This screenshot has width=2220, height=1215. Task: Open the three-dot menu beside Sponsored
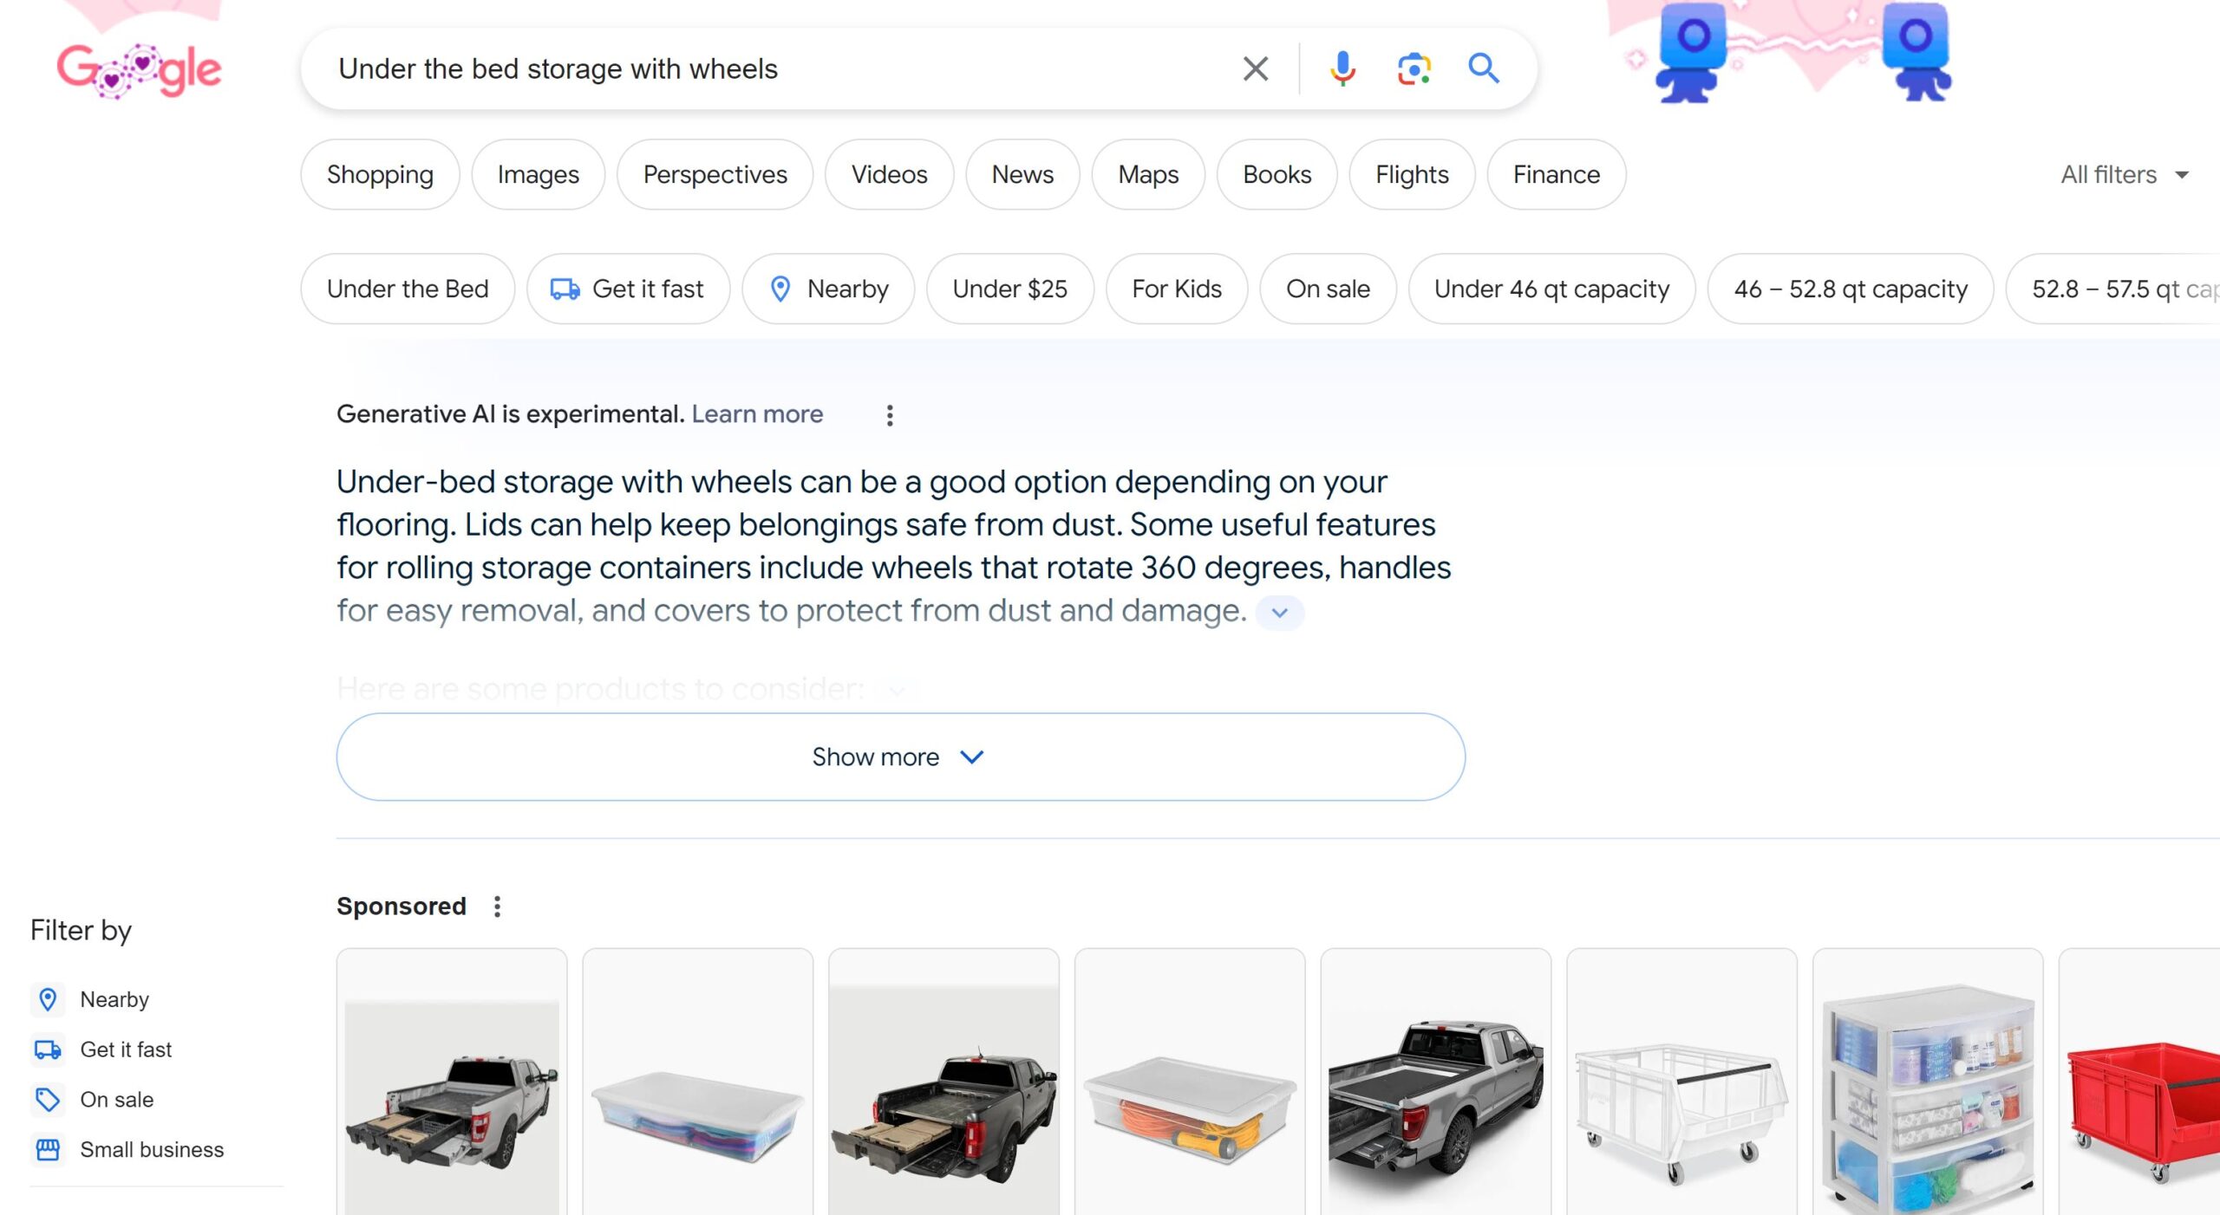(499, 906)
